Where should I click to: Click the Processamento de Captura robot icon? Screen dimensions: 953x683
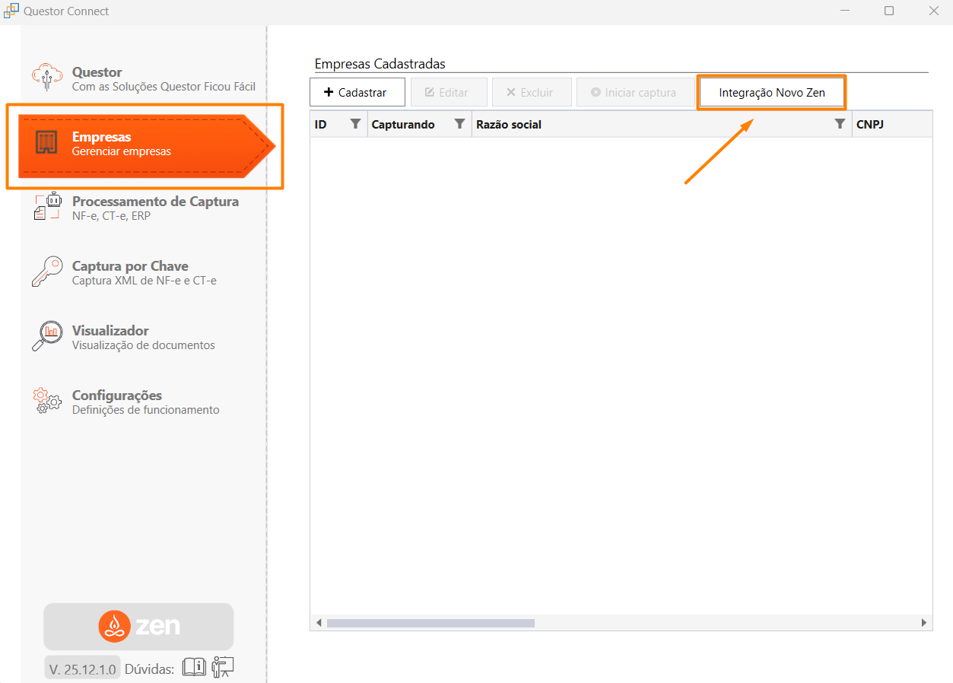click(x=46, y=207)
